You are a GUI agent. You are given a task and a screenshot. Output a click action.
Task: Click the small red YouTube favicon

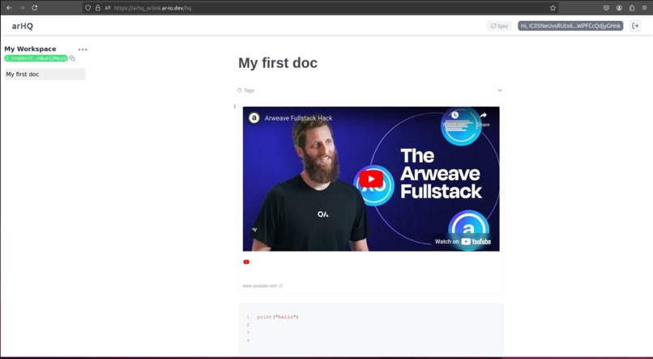click(246, 262)
